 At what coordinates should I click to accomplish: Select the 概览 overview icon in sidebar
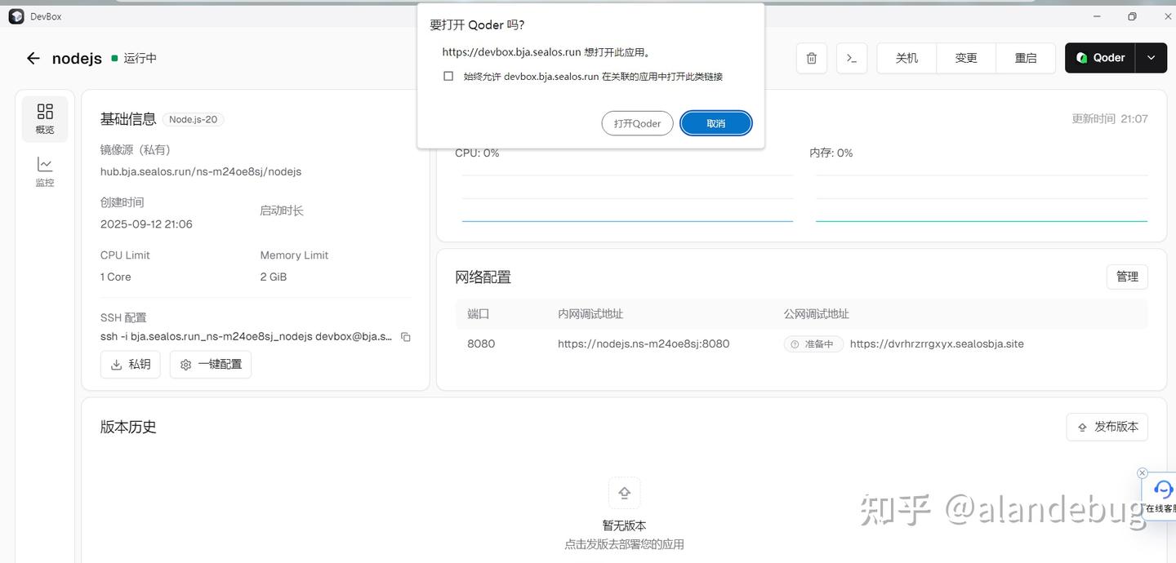(44, 118)
